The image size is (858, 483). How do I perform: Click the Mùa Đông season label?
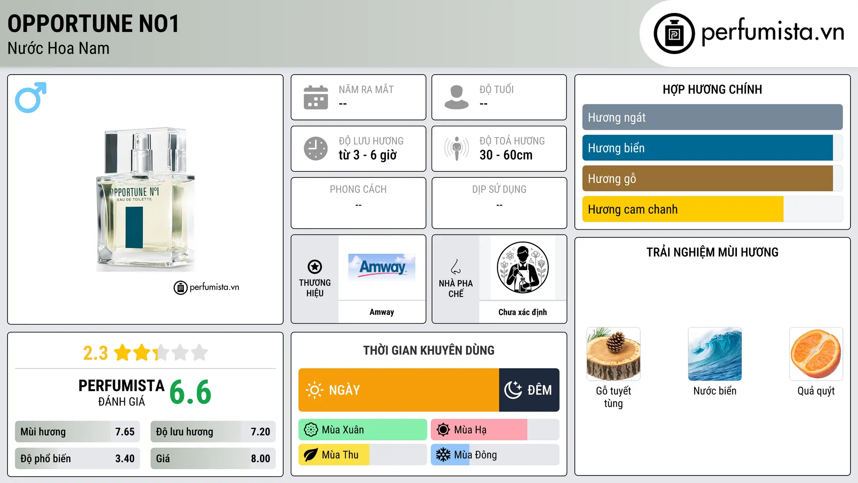(476, 455)
